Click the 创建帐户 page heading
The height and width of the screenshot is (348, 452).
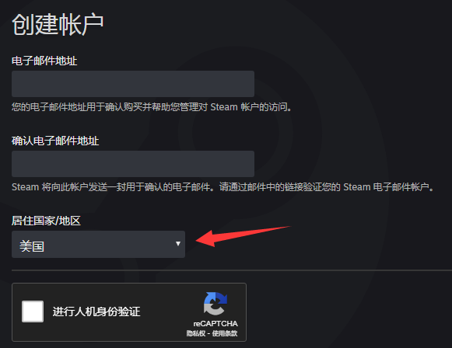point(58,24)
